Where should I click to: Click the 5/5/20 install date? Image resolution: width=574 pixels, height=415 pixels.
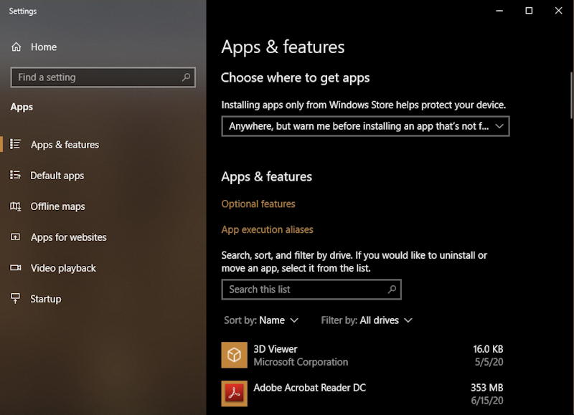click(489, 362)
